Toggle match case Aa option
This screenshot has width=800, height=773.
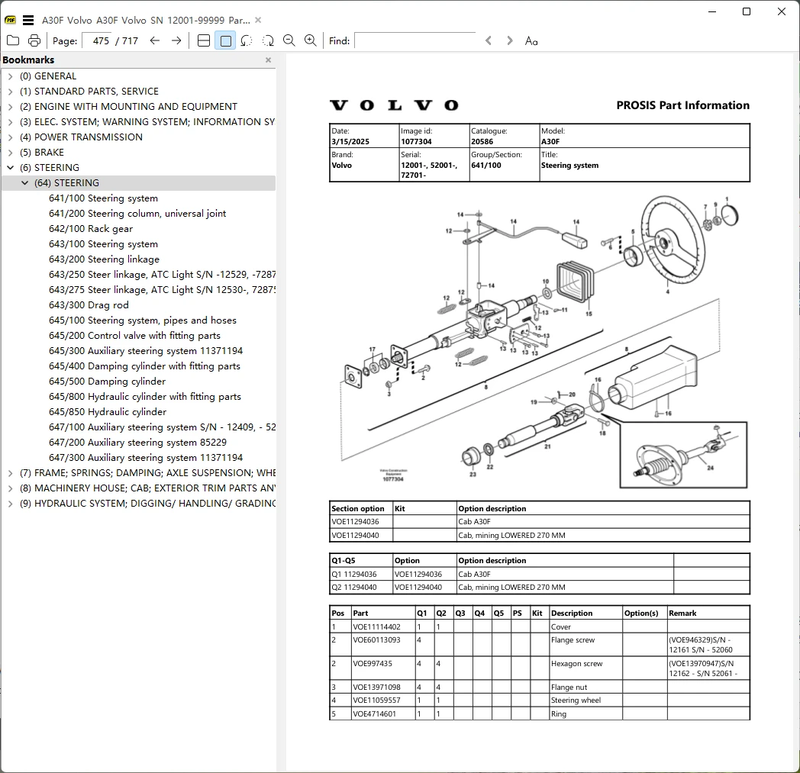point(531,40)
